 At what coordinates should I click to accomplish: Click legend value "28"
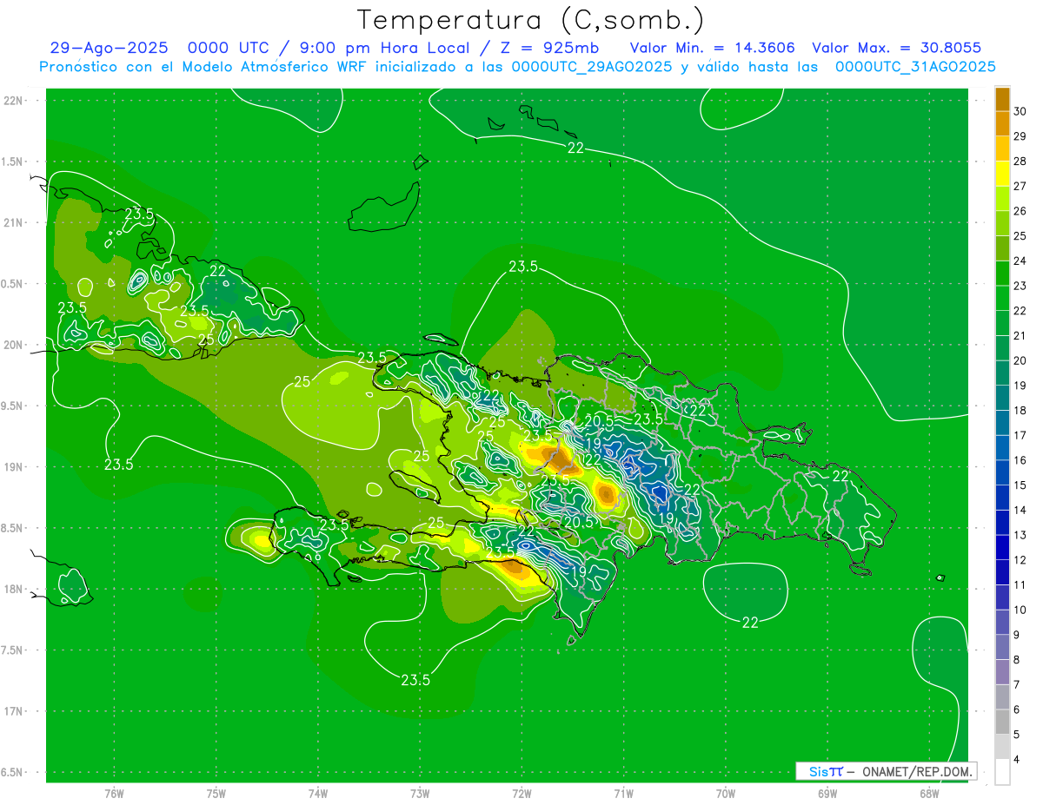[x=1020, y=162]
